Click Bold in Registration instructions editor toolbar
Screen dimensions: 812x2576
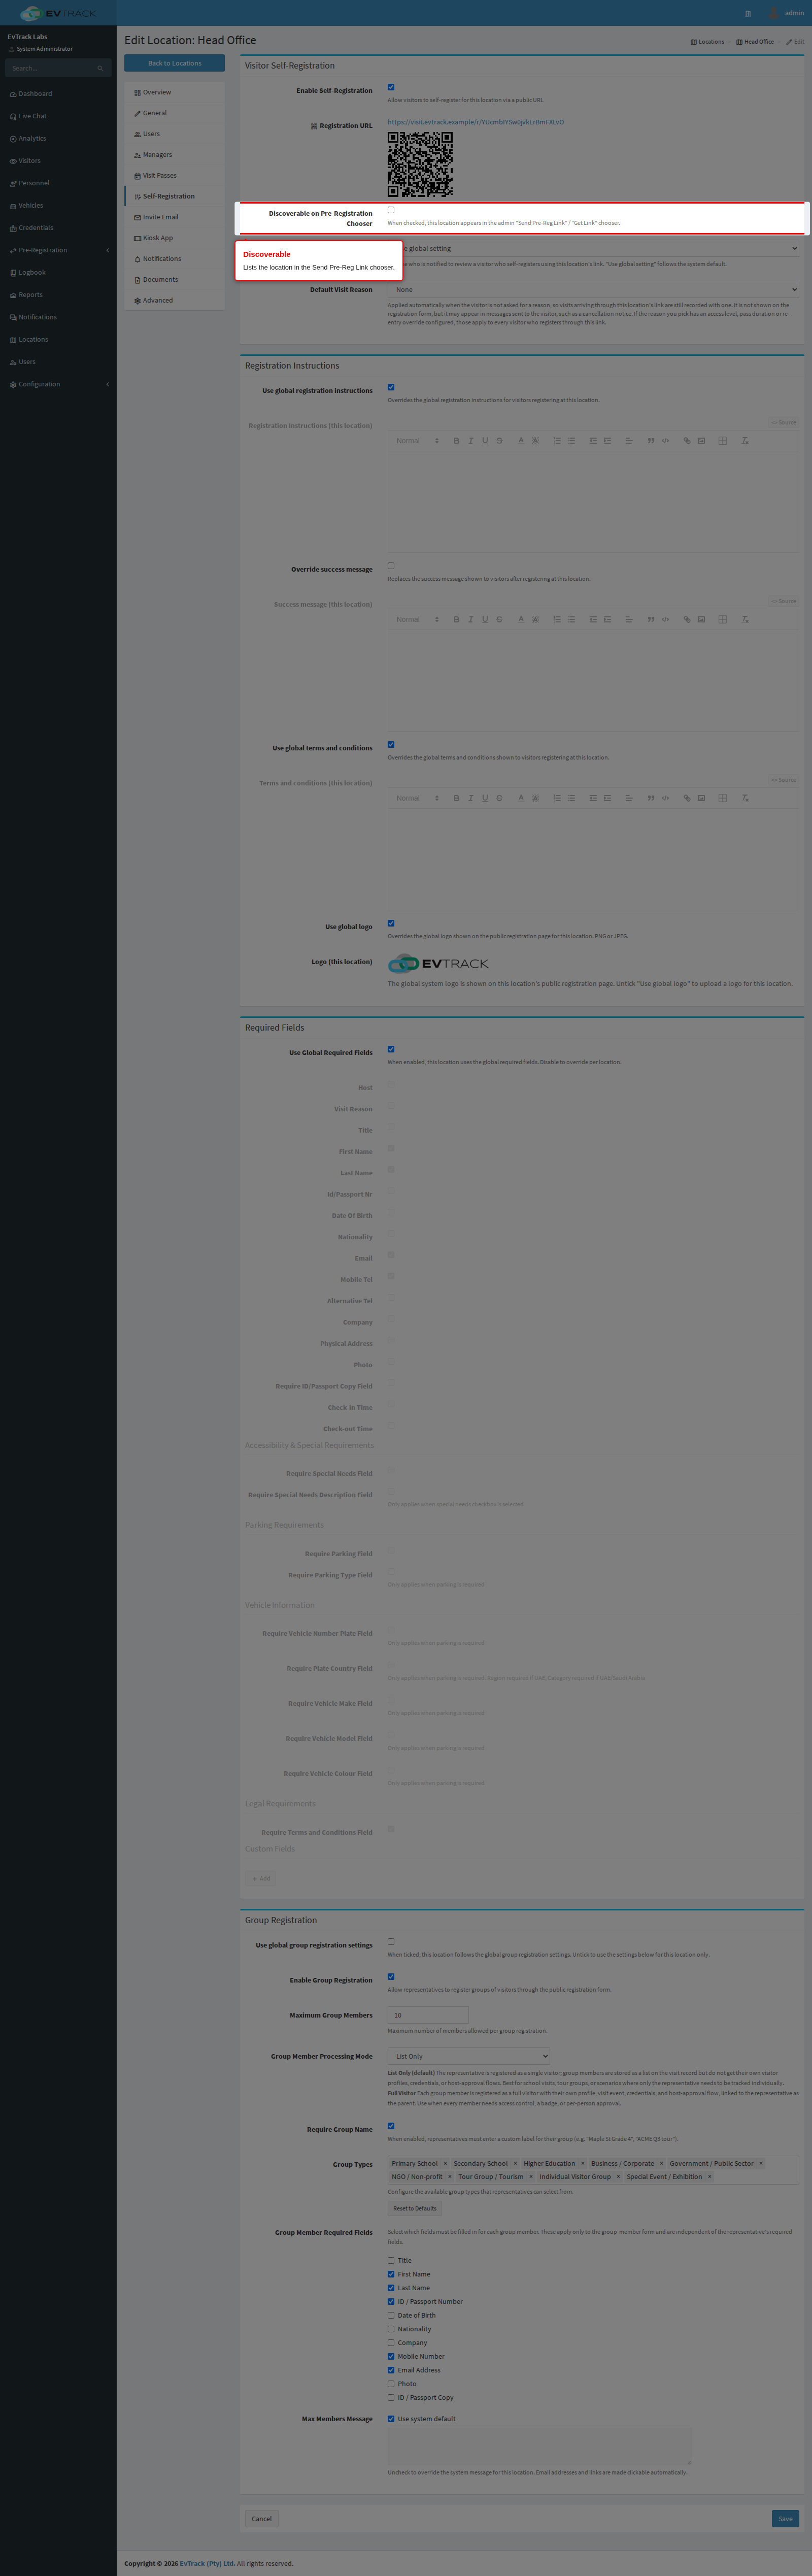[x=456, y=441]
